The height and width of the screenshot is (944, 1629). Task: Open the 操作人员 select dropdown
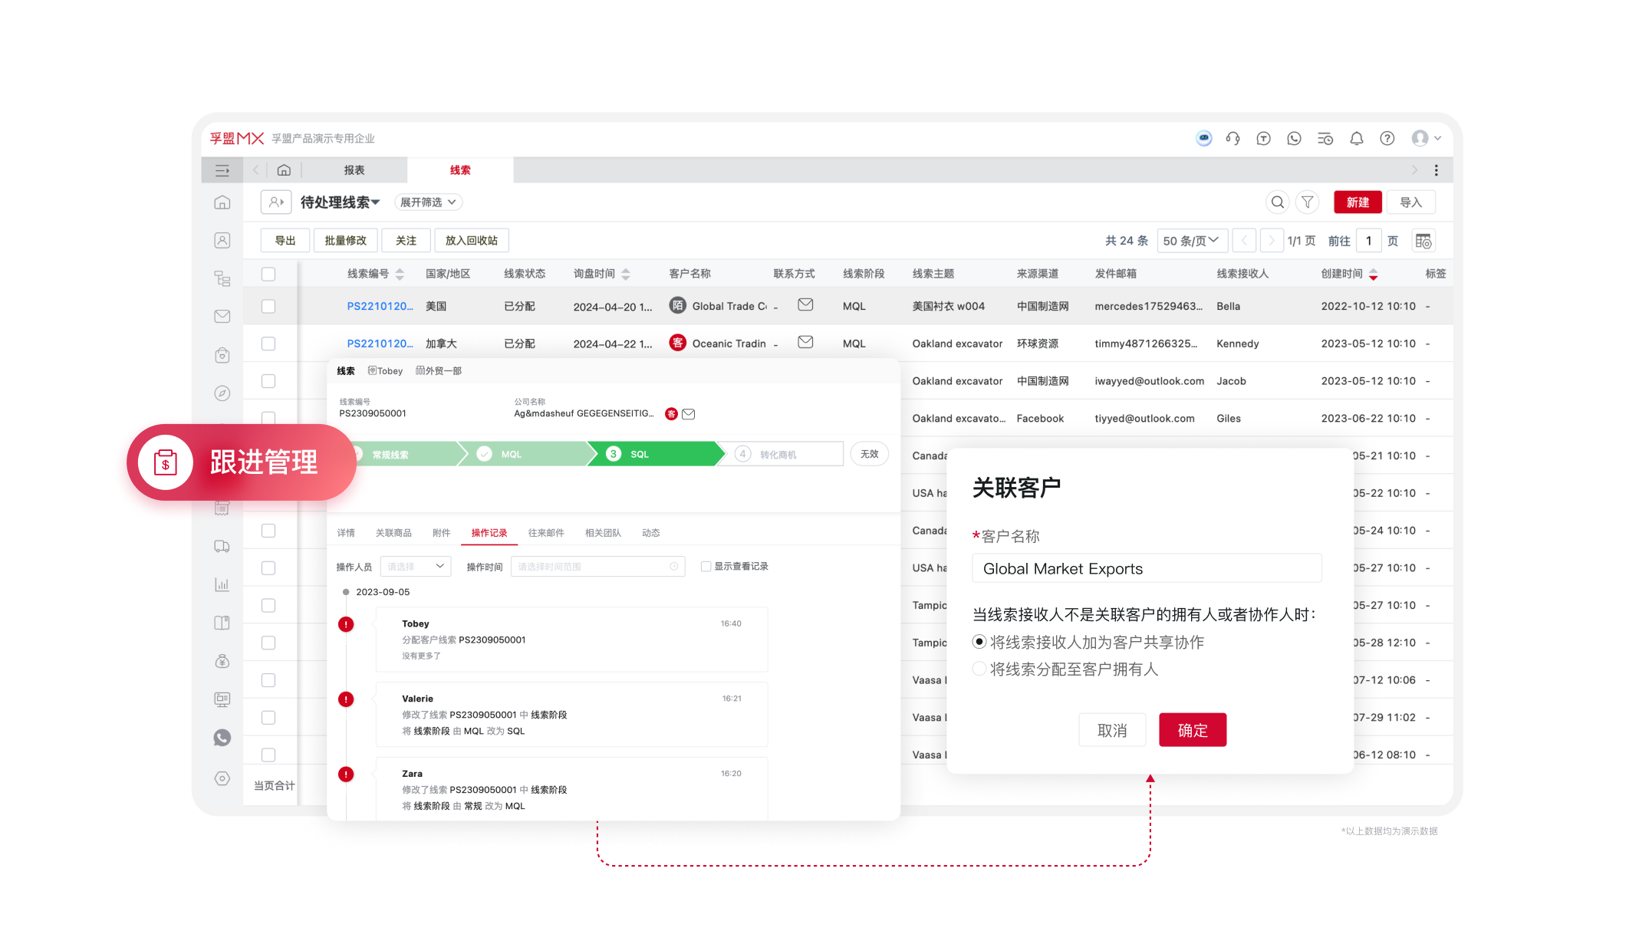click(415, 567)
